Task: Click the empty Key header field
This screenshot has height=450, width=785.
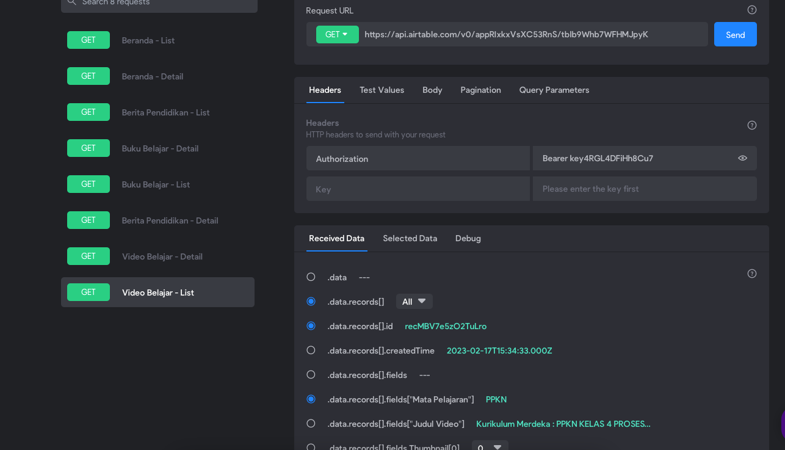Action: (x=418, y=189)
